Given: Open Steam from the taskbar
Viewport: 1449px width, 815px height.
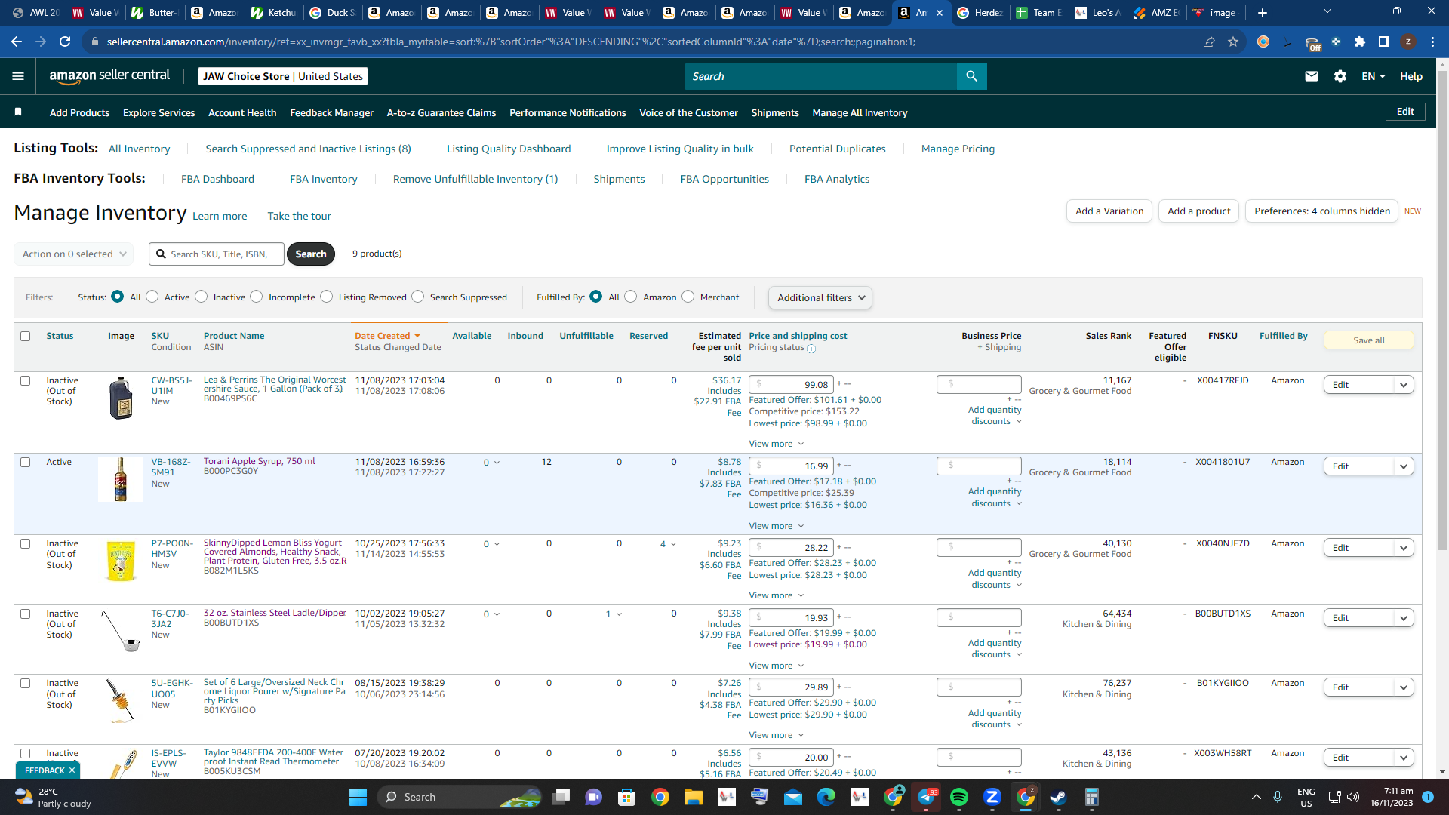Looking at the screenshot, I should (x=1059, y=797).
